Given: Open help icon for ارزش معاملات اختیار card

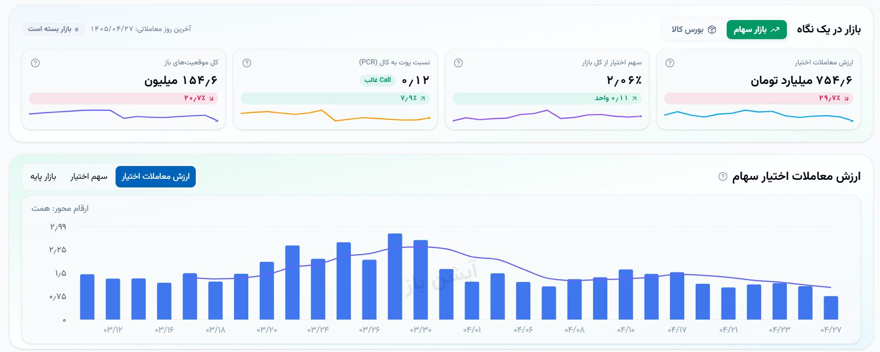Looking at the screenshot, I should point(670,63).
